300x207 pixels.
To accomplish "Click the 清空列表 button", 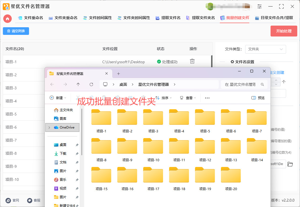I will coord(16,31).
